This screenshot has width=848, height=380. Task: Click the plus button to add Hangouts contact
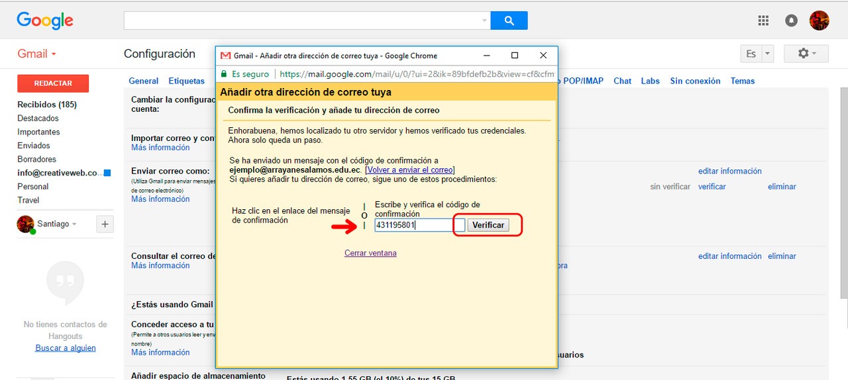point(105,224)
